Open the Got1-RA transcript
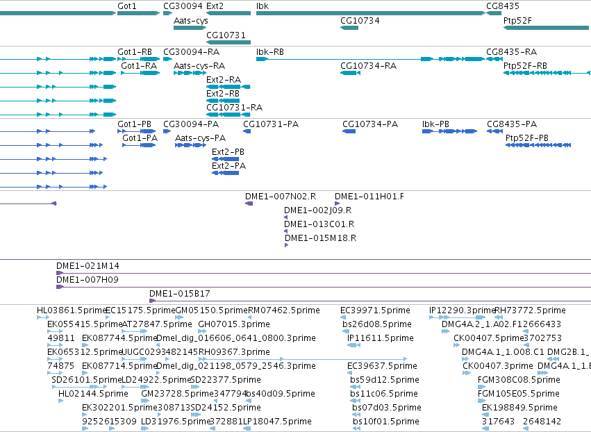The width and height of the screenshot is (591, 432). 139,66
